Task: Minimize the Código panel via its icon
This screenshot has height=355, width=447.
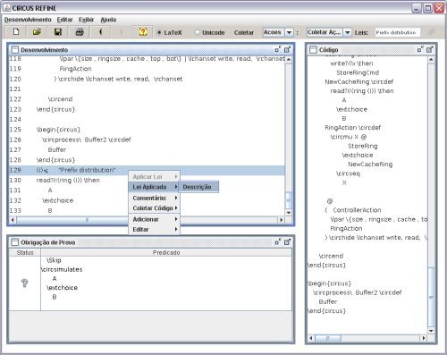Action: click(x=420, y=49)
